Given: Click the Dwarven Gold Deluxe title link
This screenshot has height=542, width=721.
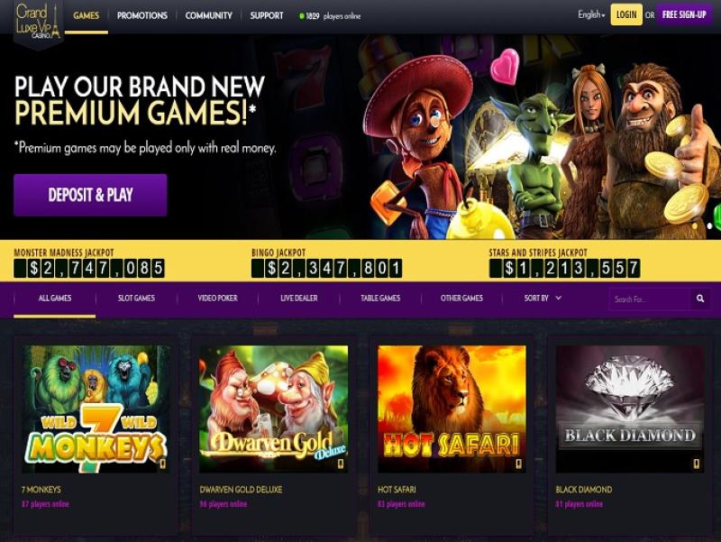Looking at the screenshot, I should [x=241, y=490].
